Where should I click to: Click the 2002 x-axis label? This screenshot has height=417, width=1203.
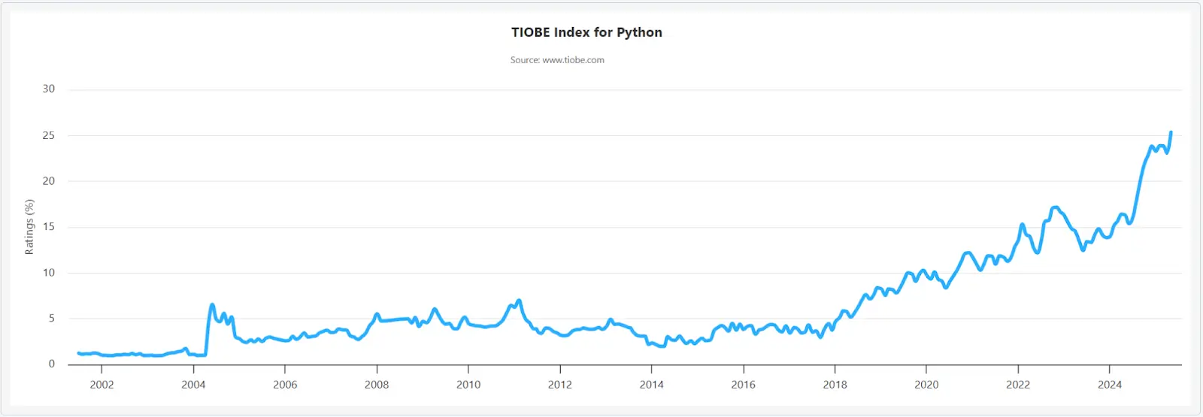pyautogui.click(x=102, y=385)
